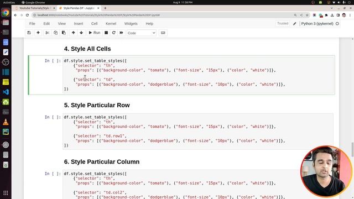This screenshot has height=199, width=354.
Task: Select the Style Particular Row code cell
Action: point(198,132)
